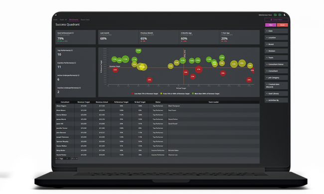
Task: Select the Jason Hill row
Action: tap(158, 124)
